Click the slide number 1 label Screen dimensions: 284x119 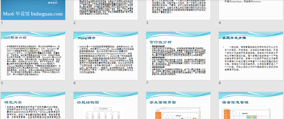tap(2, 23)
